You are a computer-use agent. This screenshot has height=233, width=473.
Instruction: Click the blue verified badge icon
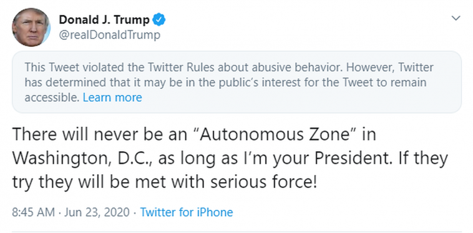click(x=158, y=20)
